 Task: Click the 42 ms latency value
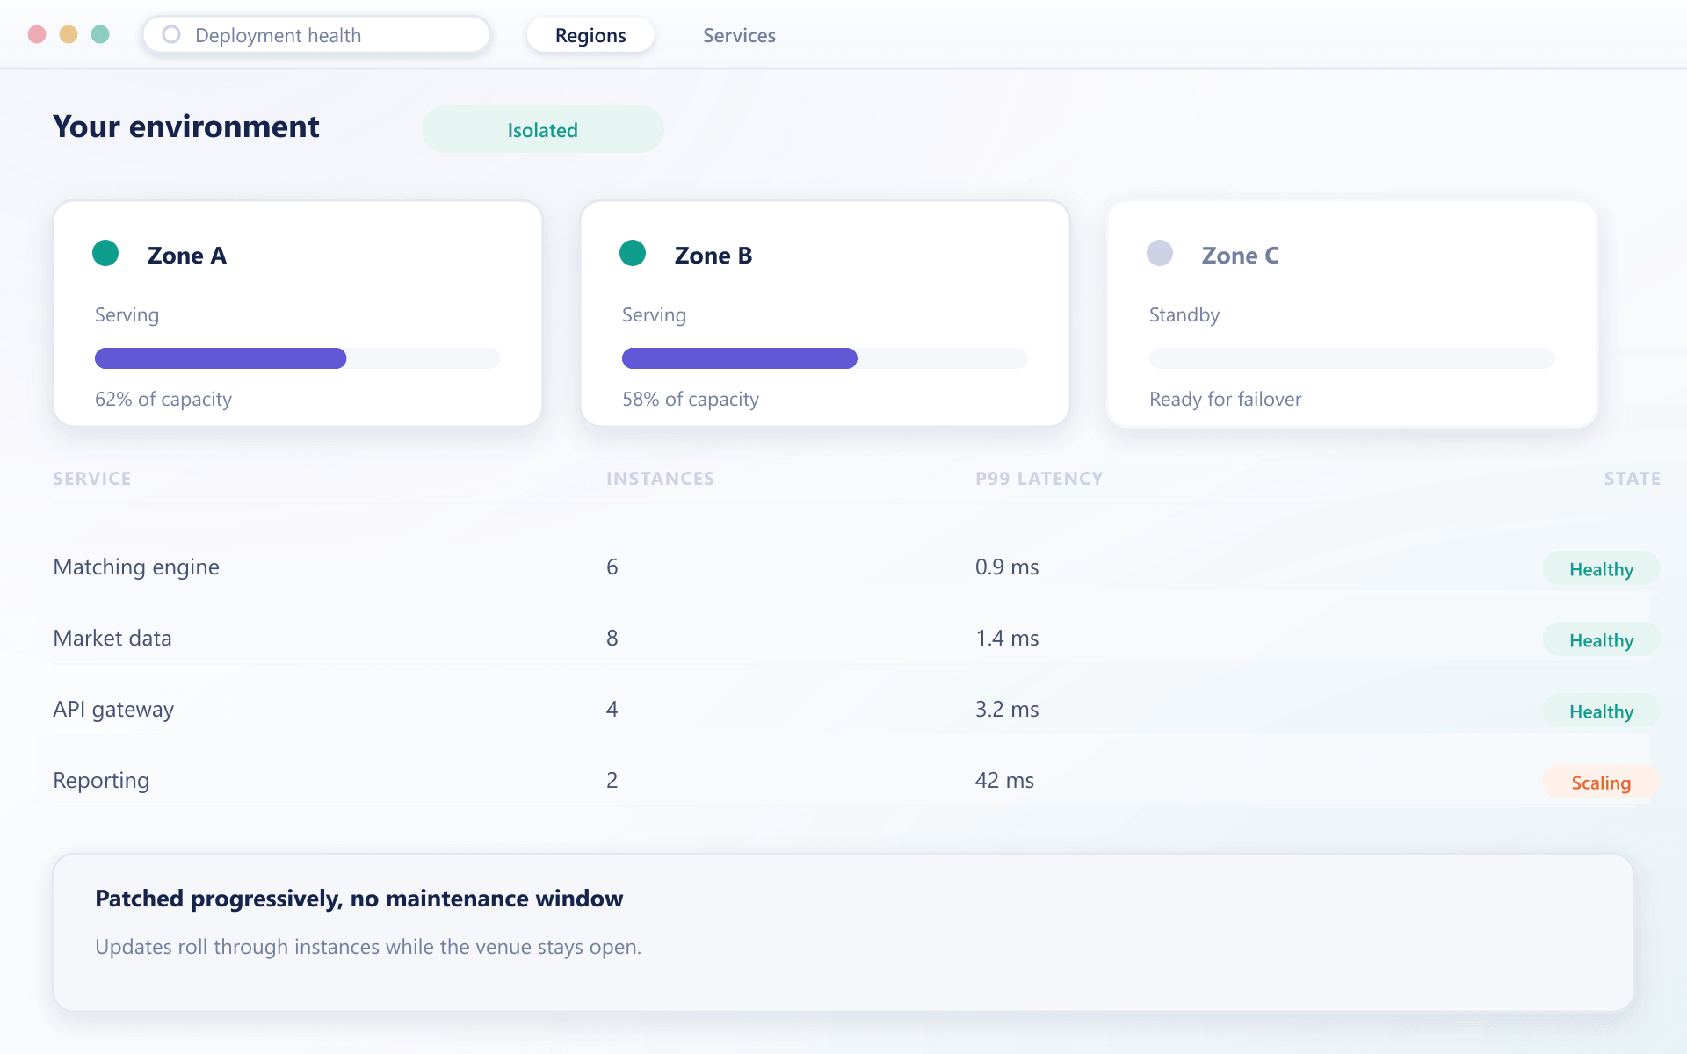(1004, 781)
